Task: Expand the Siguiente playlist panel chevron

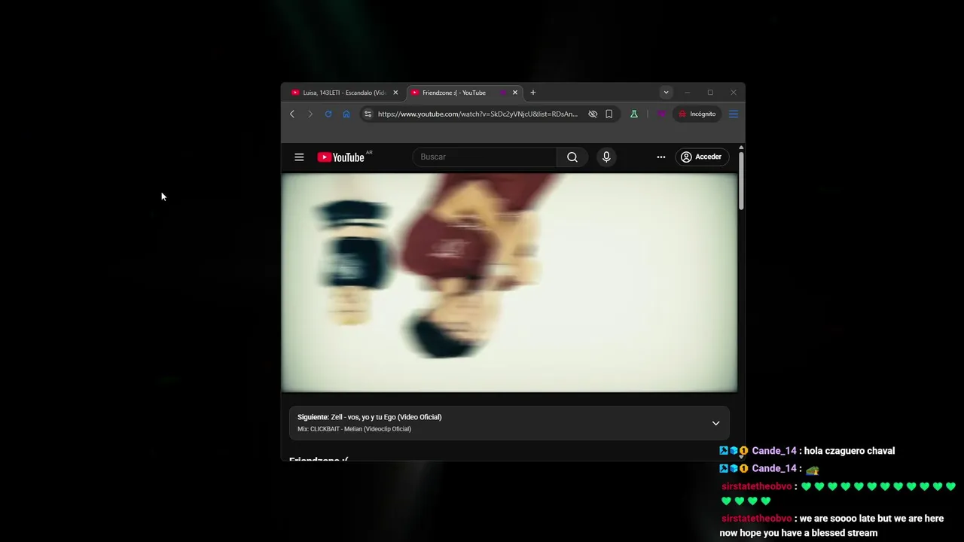Action: point(716,423)
